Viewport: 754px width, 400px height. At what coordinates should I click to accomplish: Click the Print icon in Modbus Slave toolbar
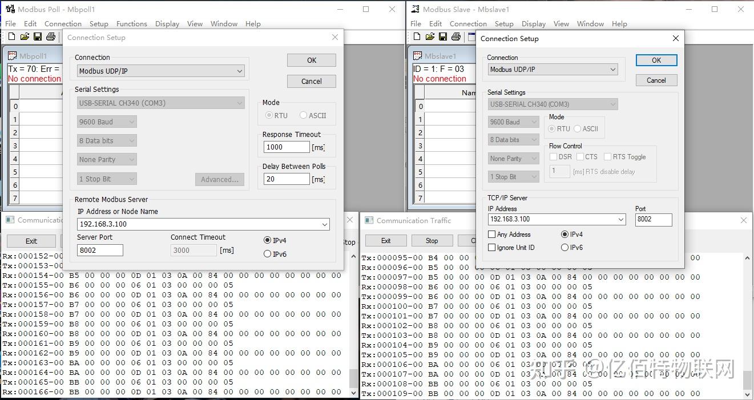pos(455,36)
